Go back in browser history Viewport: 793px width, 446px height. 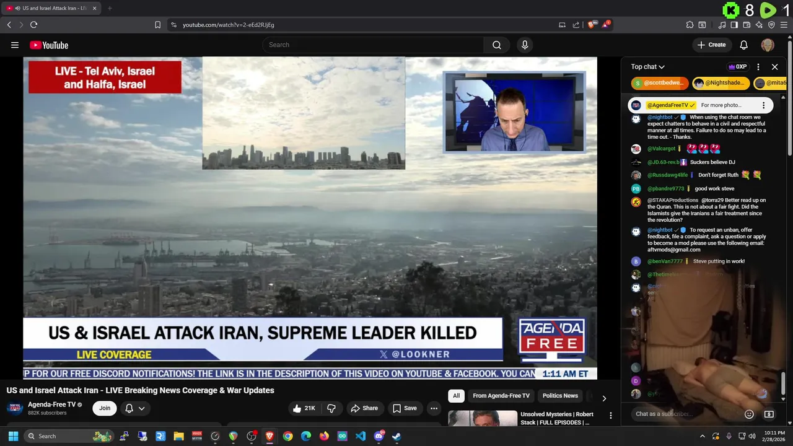click(9, 25)
